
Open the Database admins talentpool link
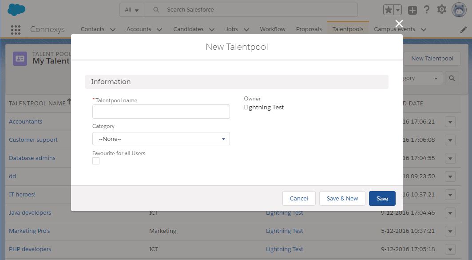(x=32, y=158)
